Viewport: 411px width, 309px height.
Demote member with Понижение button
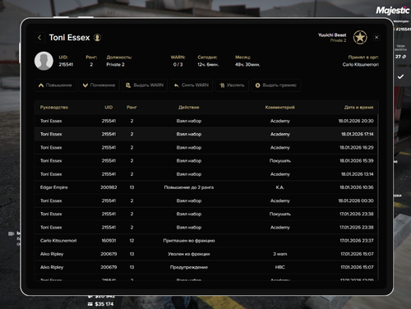[99, 85]
